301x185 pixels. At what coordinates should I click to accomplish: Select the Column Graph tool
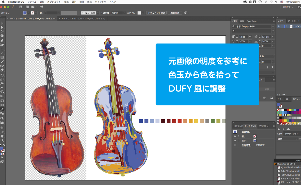pyautogui.click(x=2, y=123)
